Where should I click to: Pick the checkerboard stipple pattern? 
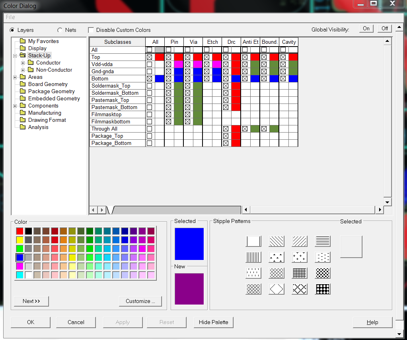(323, 289)
